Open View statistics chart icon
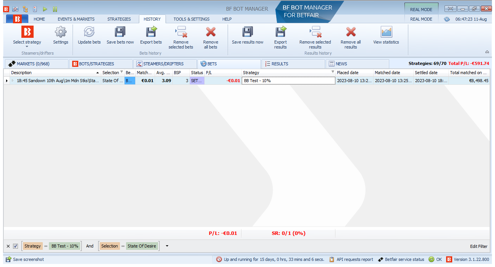The width and height of the screenshot is (495, 267). click(x=386, y=32)
